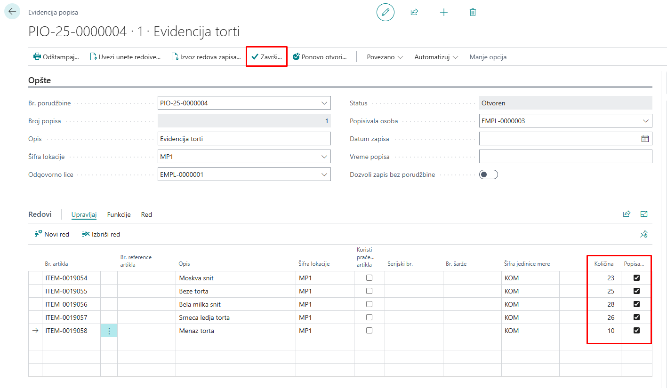Click the Vreme popisa input field

point(565,157)
